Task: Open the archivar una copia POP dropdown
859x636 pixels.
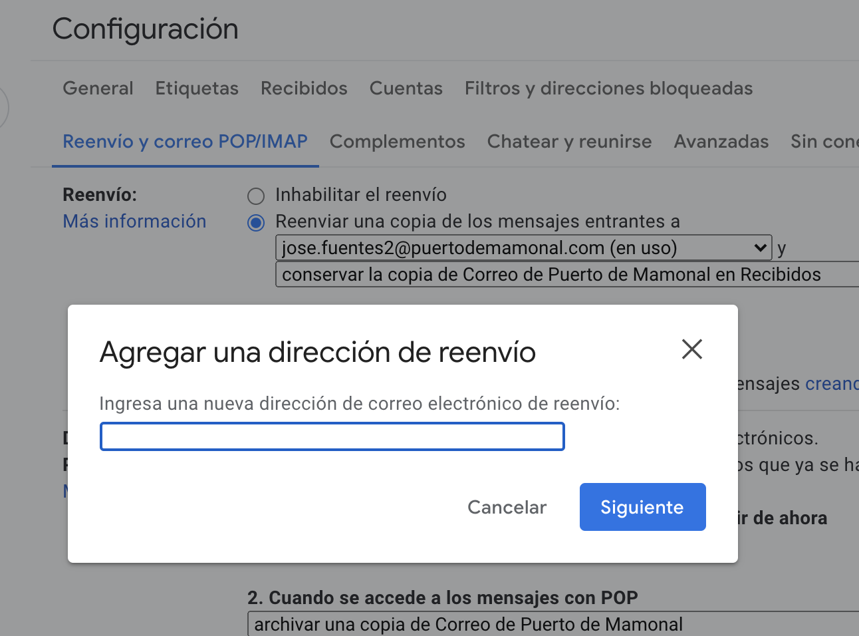Action: coord(553,624)
